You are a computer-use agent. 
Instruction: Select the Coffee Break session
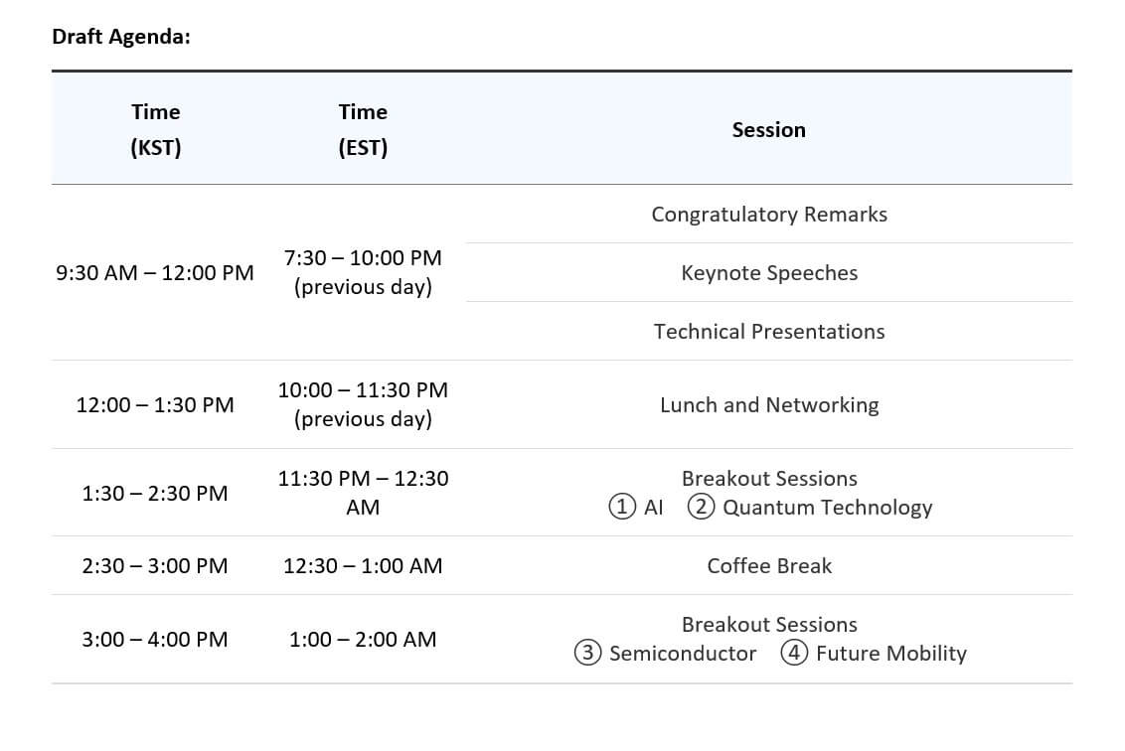(x=769, y=566)
